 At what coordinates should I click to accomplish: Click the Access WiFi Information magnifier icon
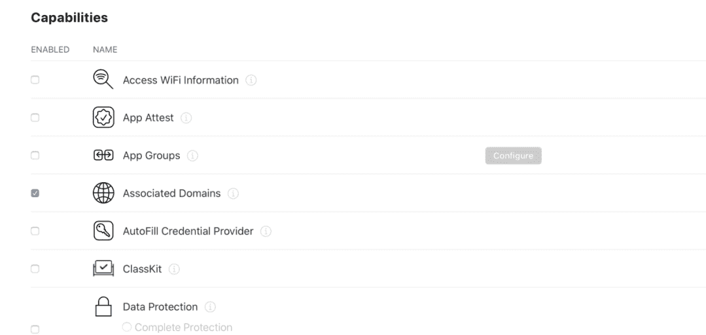103,80
